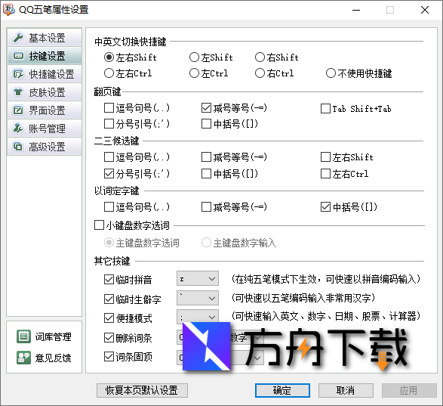This screenshot has height=406, width=443.
Task: Enable 二三候选键 减号等号 checkbox
Action: tap(206, 157)
